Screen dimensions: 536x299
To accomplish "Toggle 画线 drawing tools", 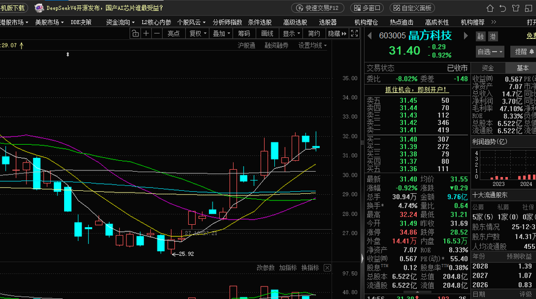I will 267,33.
